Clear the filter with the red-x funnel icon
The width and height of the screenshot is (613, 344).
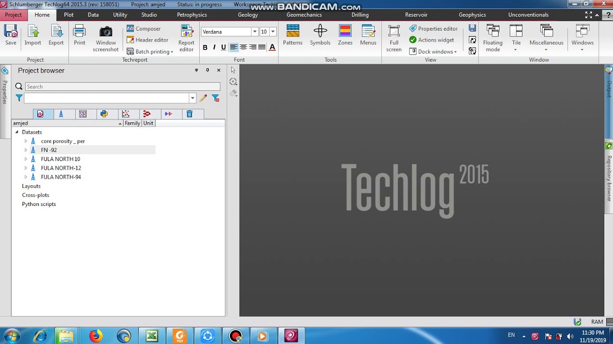(216, 98)
